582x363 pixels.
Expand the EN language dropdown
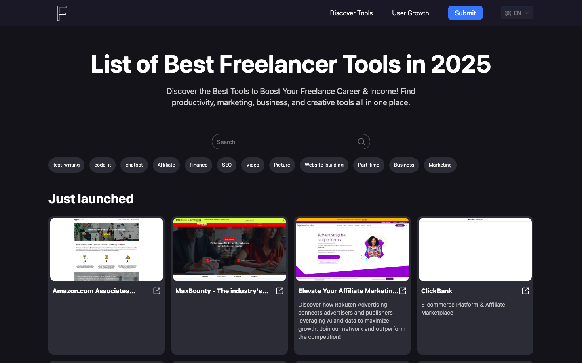517,13
